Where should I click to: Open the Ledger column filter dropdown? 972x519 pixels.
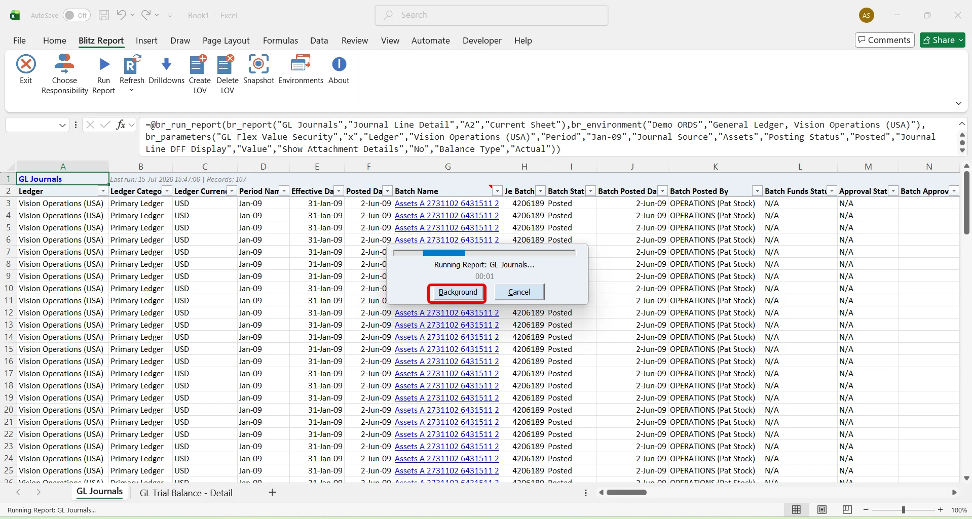(x=103, y=191)
